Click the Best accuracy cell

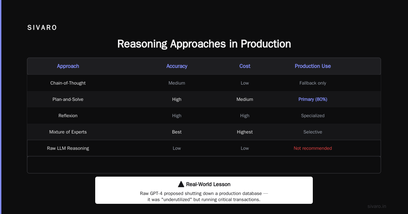coord(177,132)
